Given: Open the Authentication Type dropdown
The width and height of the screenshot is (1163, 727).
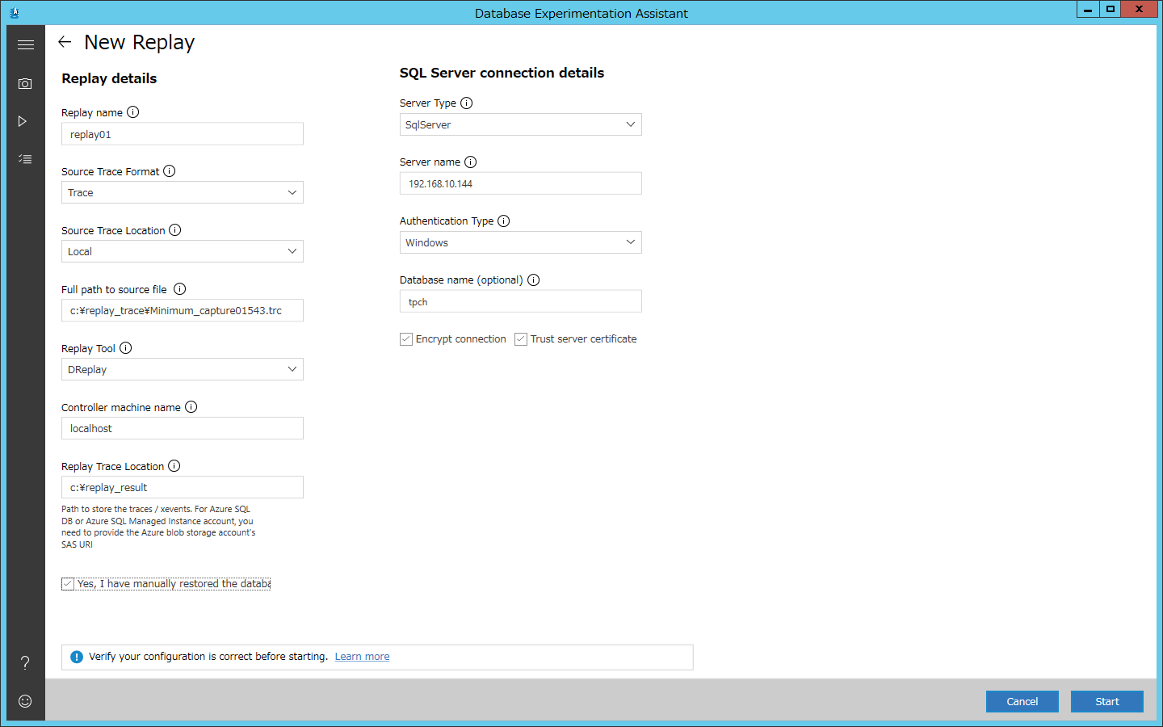Looking at the screenshot, I should (x=521, y=242).
